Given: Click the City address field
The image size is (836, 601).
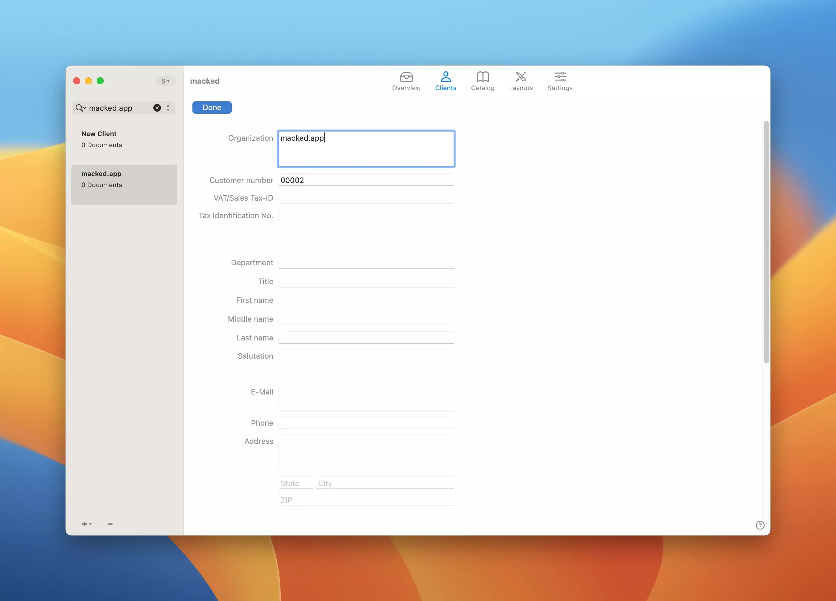Looking at the screenshot, I should pyautogui.click(x=385, y=483).
